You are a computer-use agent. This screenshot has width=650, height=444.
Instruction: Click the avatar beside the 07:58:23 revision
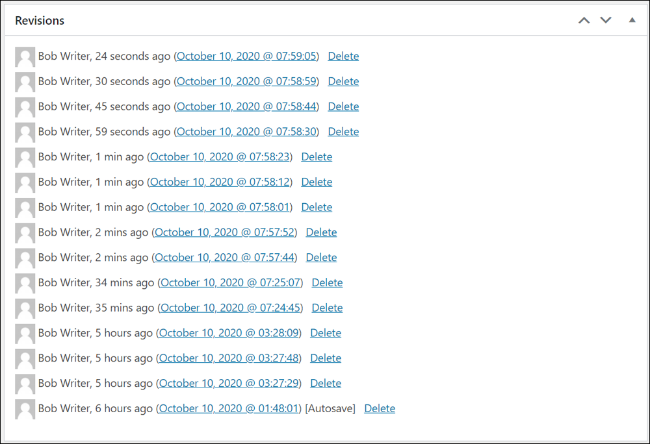coord(25,158)
